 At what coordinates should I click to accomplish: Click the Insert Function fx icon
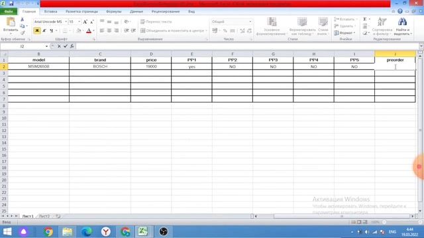[72, 46]
